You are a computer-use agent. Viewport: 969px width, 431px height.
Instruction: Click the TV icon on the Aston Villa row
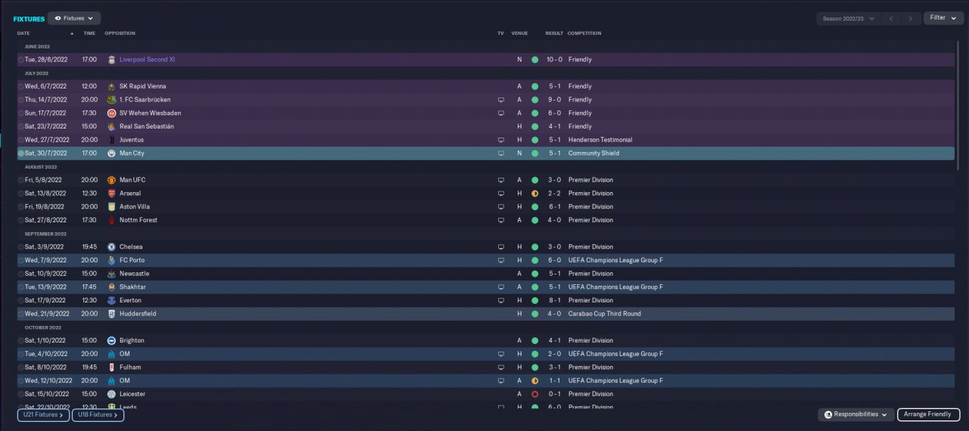point(500,207)
